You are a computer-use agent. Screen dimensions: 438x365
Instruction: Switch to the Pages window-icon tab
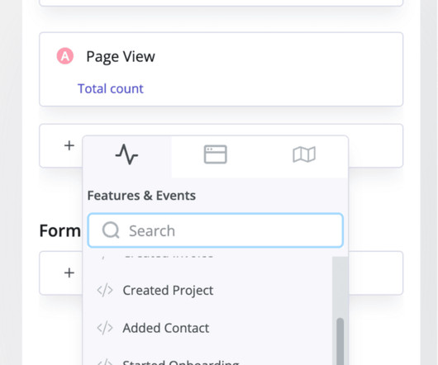click(x=216, y=154)
